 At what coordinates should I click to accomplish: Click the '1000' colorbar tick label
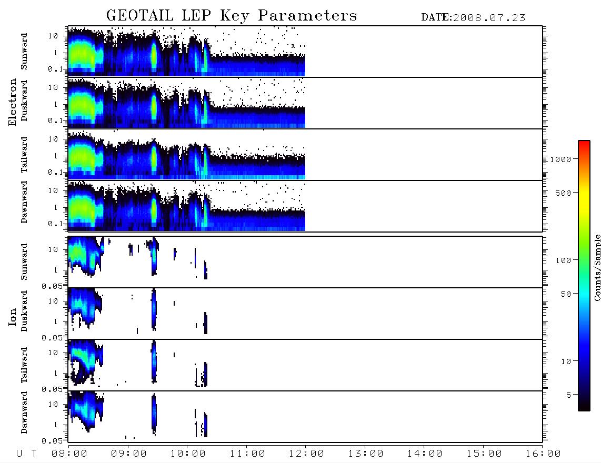(x=560, y=159)
